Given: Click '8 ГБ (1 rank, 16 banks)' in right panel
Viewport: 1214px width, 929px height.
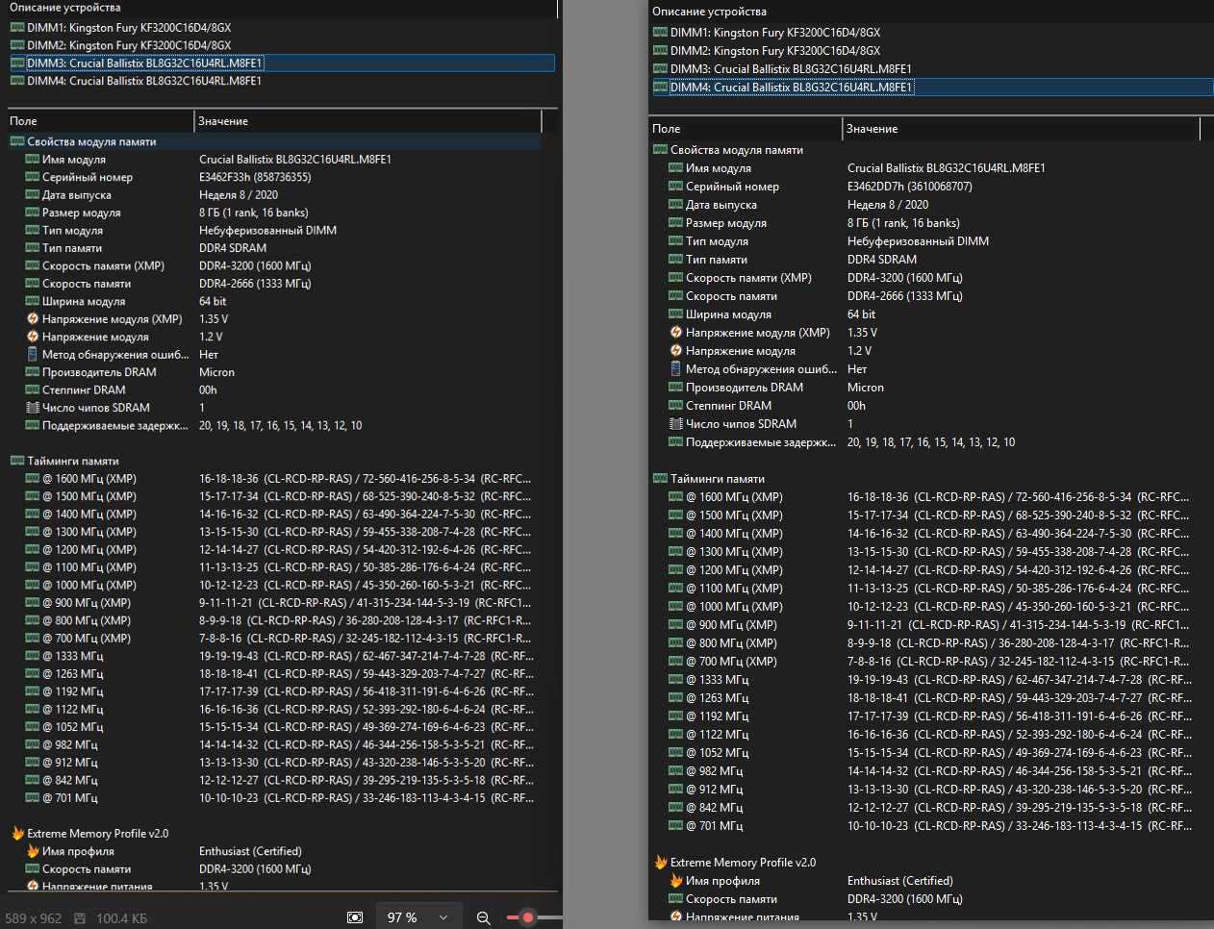Looking at the screenshot, I should 903,223.
